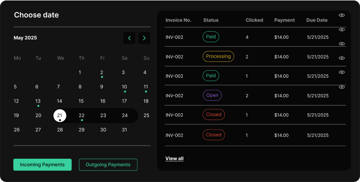
Task: Sort by the Due Date column header
Action: 317,20
